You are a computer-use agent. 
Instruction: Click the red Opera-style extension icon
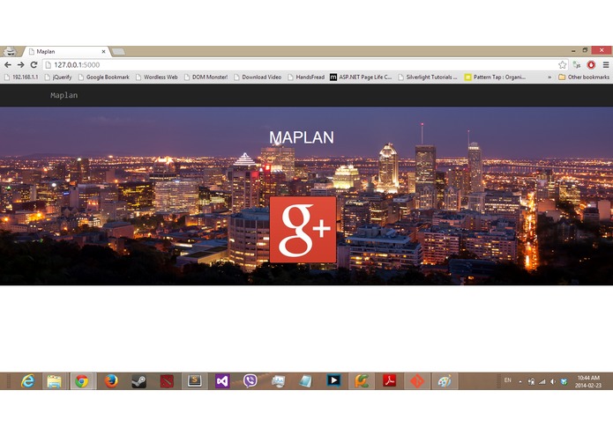(591, 65)
